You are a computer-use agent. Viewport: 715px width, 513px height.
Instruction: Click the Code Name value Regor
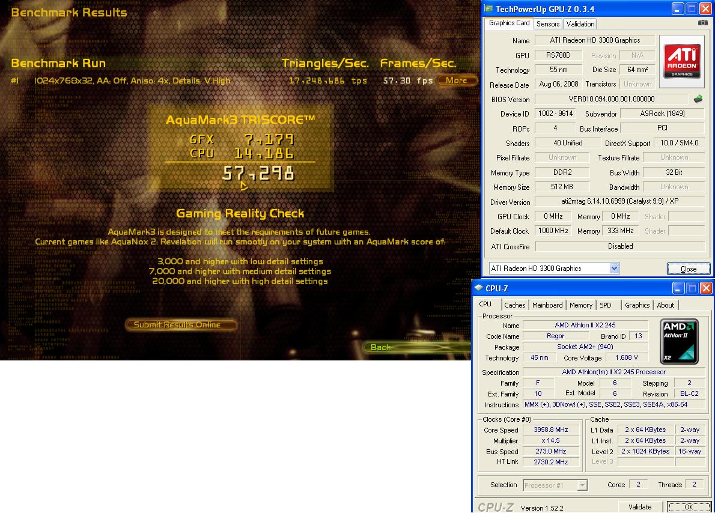pyautogui.click(x=555, y=336)
